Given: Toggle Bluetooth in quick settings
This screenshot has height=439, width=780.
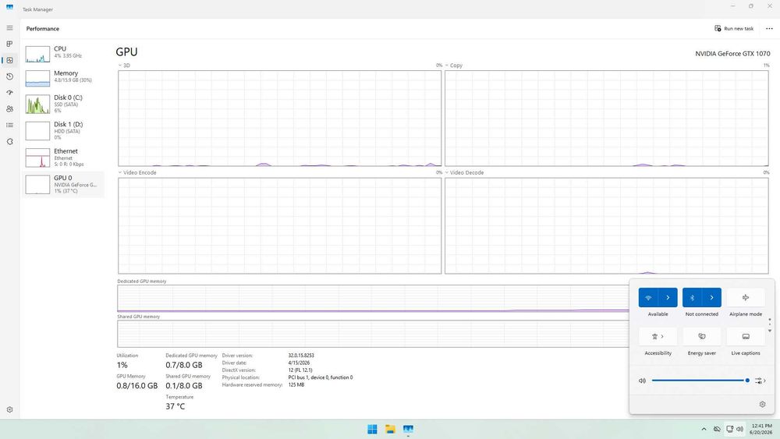Looking at the screenshot, I should [x=692, y=297].
